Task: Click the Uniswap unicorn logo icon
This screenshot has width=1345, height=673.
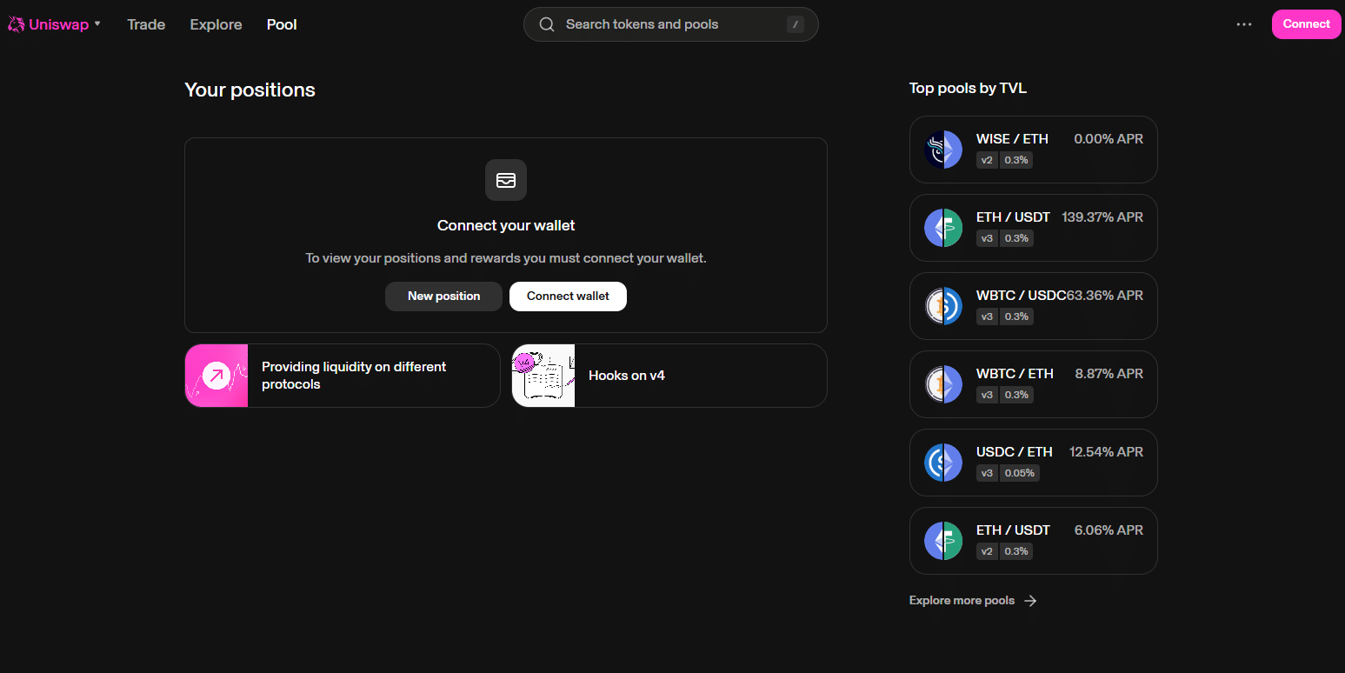Action: pos(16,24)
